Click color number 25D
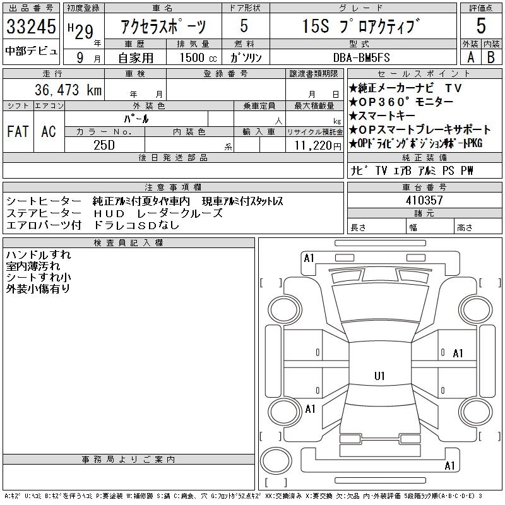 104,145
